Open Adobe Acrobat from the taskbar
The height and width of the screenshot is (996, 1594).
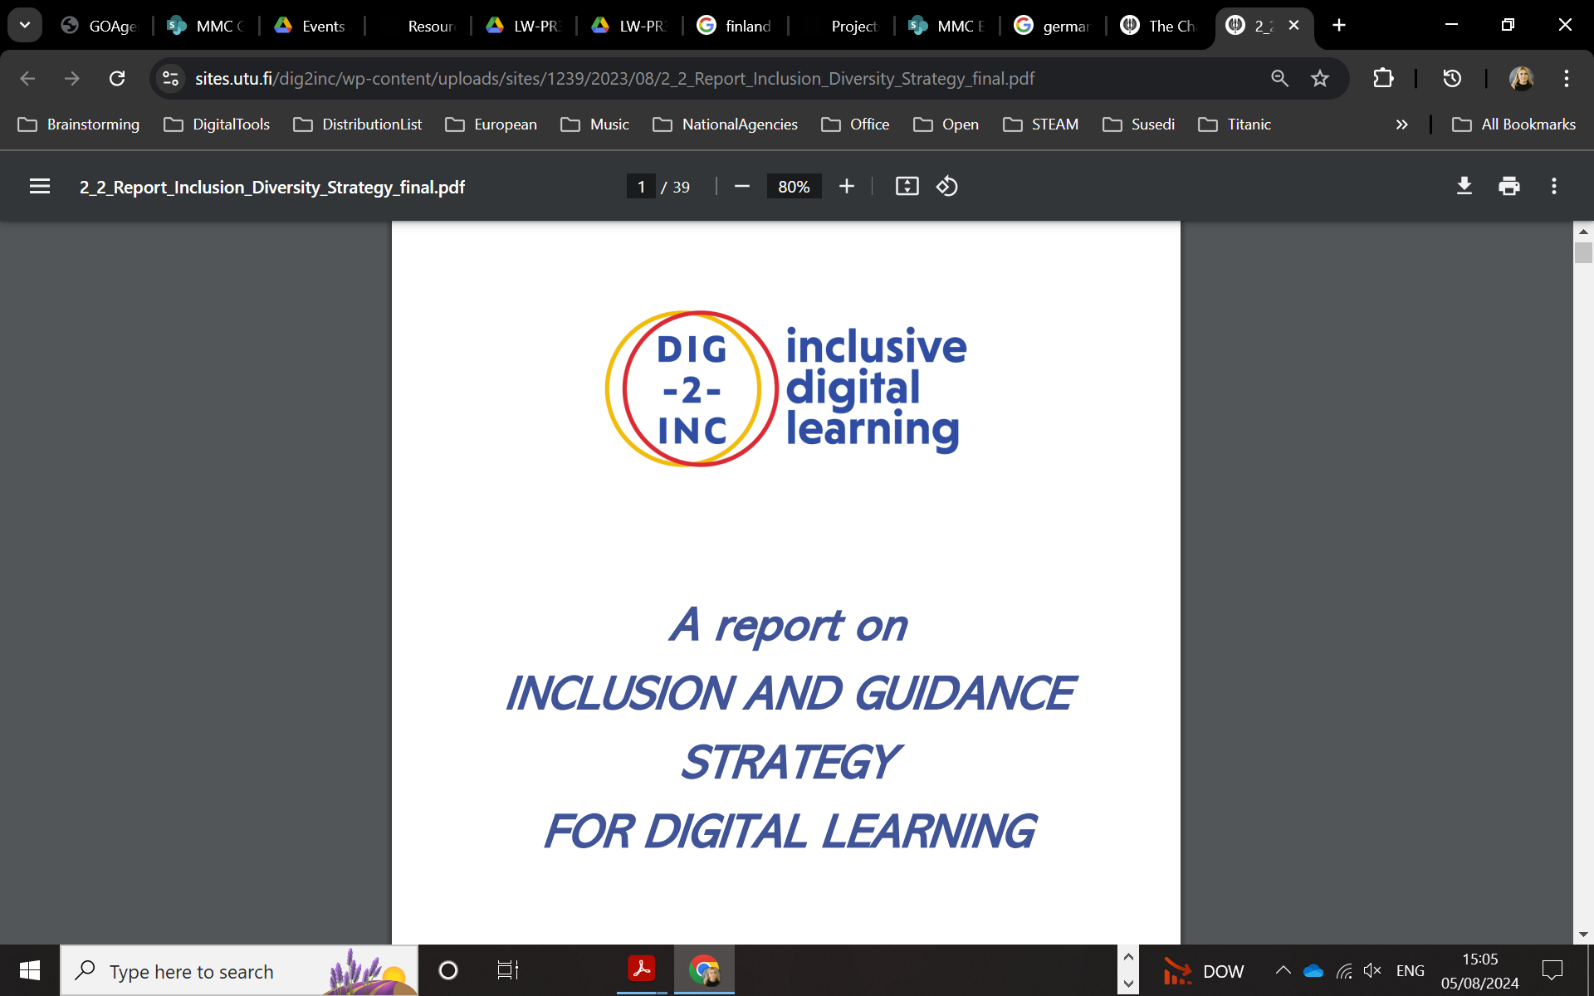(642, 969)
